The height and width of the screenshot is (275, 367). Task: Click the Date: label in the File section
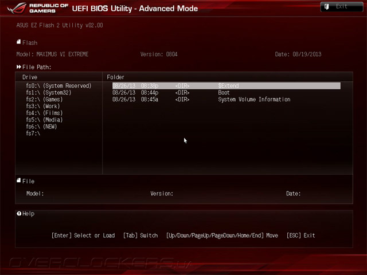coord(293,194)
